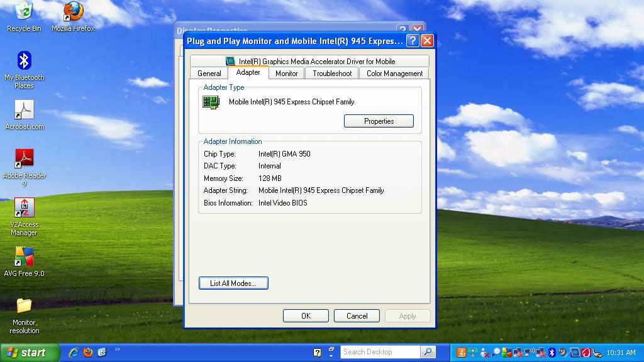This screenshot has width=644, height=362.
Task: Switch to the General tab
Action: tap(209, 74)
